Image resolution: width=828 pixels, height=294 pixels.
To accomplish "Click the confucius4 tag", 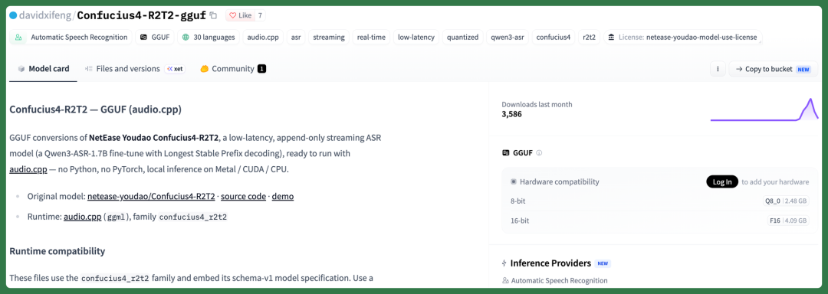I will tap(554, 38).
